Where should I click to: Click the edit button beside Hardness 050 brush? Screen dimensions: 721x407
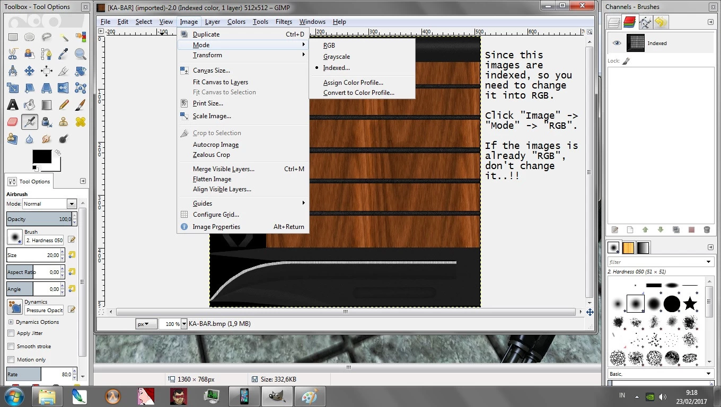tap(72, 240)
